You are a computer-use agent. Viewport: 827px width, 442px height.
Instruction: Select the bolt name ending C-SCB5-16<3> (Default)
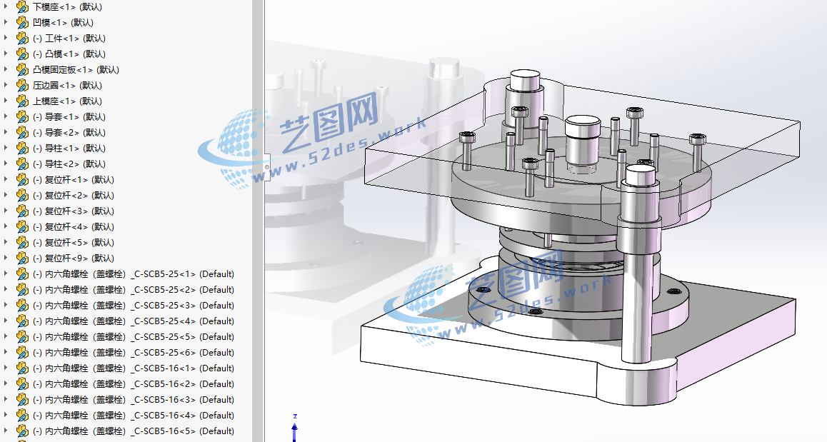point(134,400)
